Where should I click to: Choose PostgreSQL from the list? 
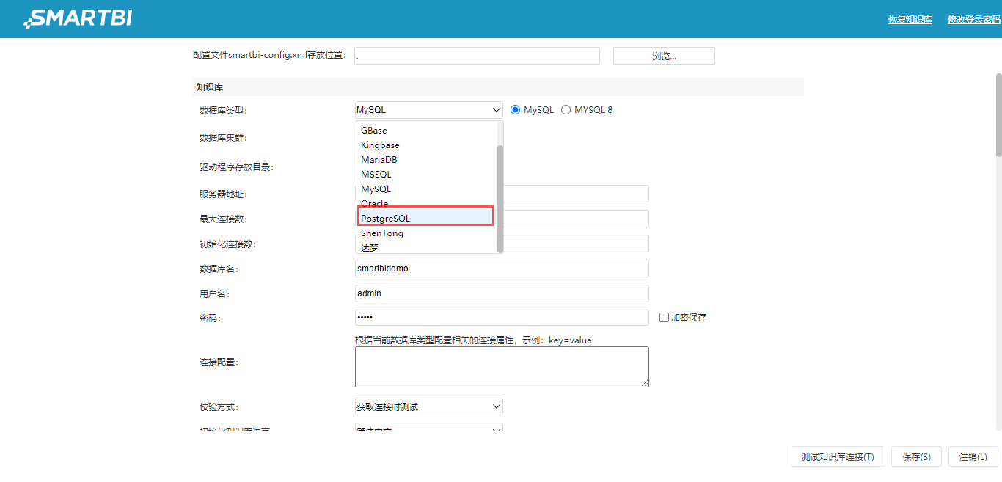click(x=426, y=218)
